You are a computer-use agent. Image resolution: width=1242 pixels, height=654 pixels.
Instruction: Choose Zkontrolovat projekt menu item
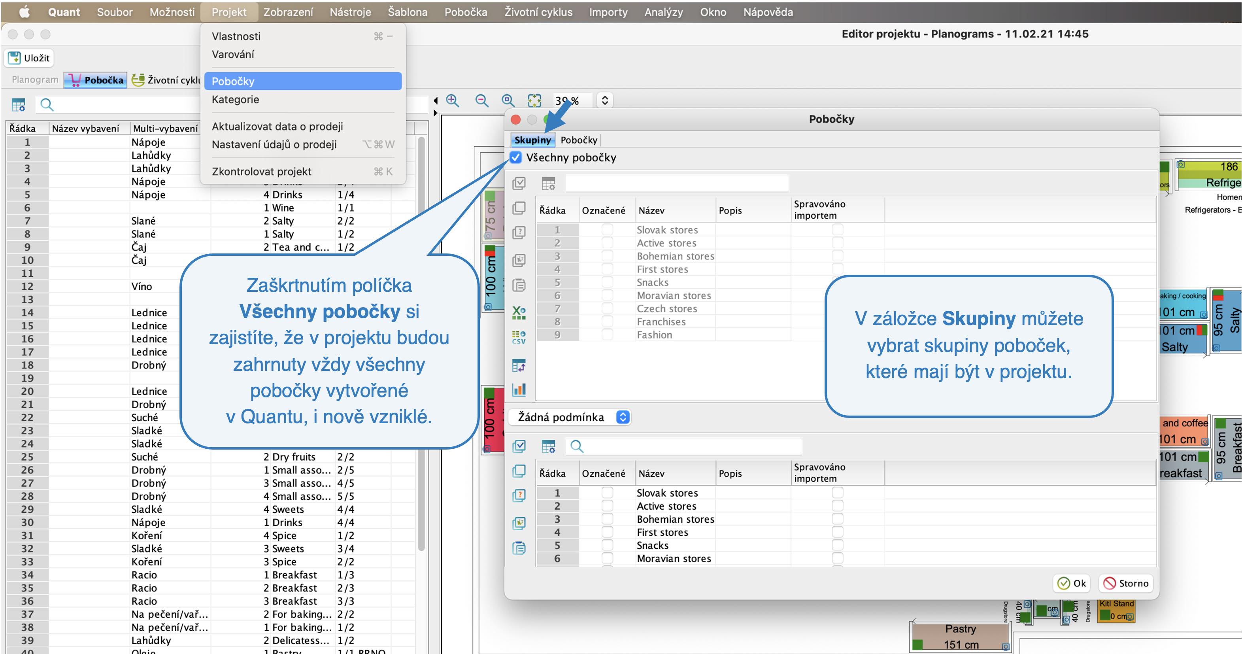click(303, 171)
